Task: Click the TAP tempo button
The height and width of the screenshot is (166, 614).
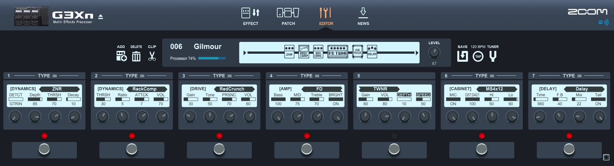Action: coord(478,56)
